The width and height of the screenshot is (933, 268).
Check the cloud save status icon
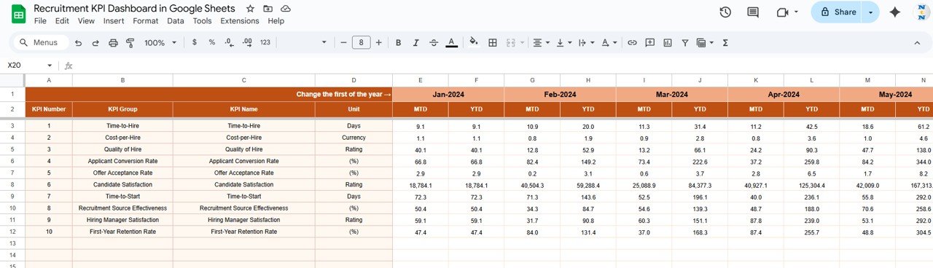coord(286,9)
